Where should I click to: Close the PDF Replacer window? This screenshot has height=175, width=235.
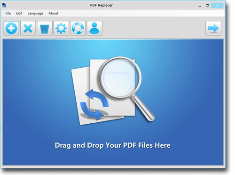click(217, 6)
